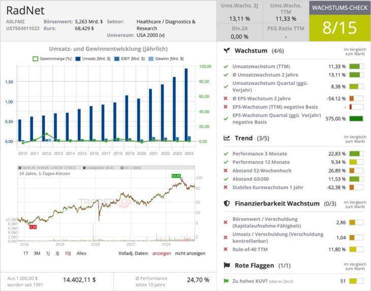Switch chart to 1J timeframe
Viewport: 371px width, 291px height.
[48, 253]
